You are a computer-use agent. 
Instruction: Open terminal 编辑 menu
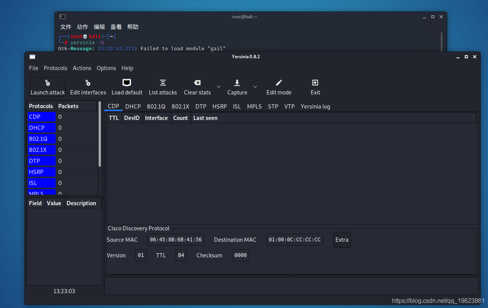tap(99, 27)
